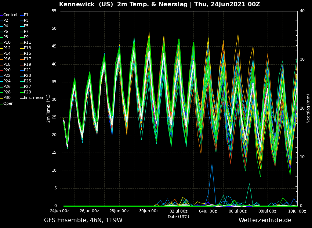Select the 'P12' legend entry

click(x=6, y=48)
